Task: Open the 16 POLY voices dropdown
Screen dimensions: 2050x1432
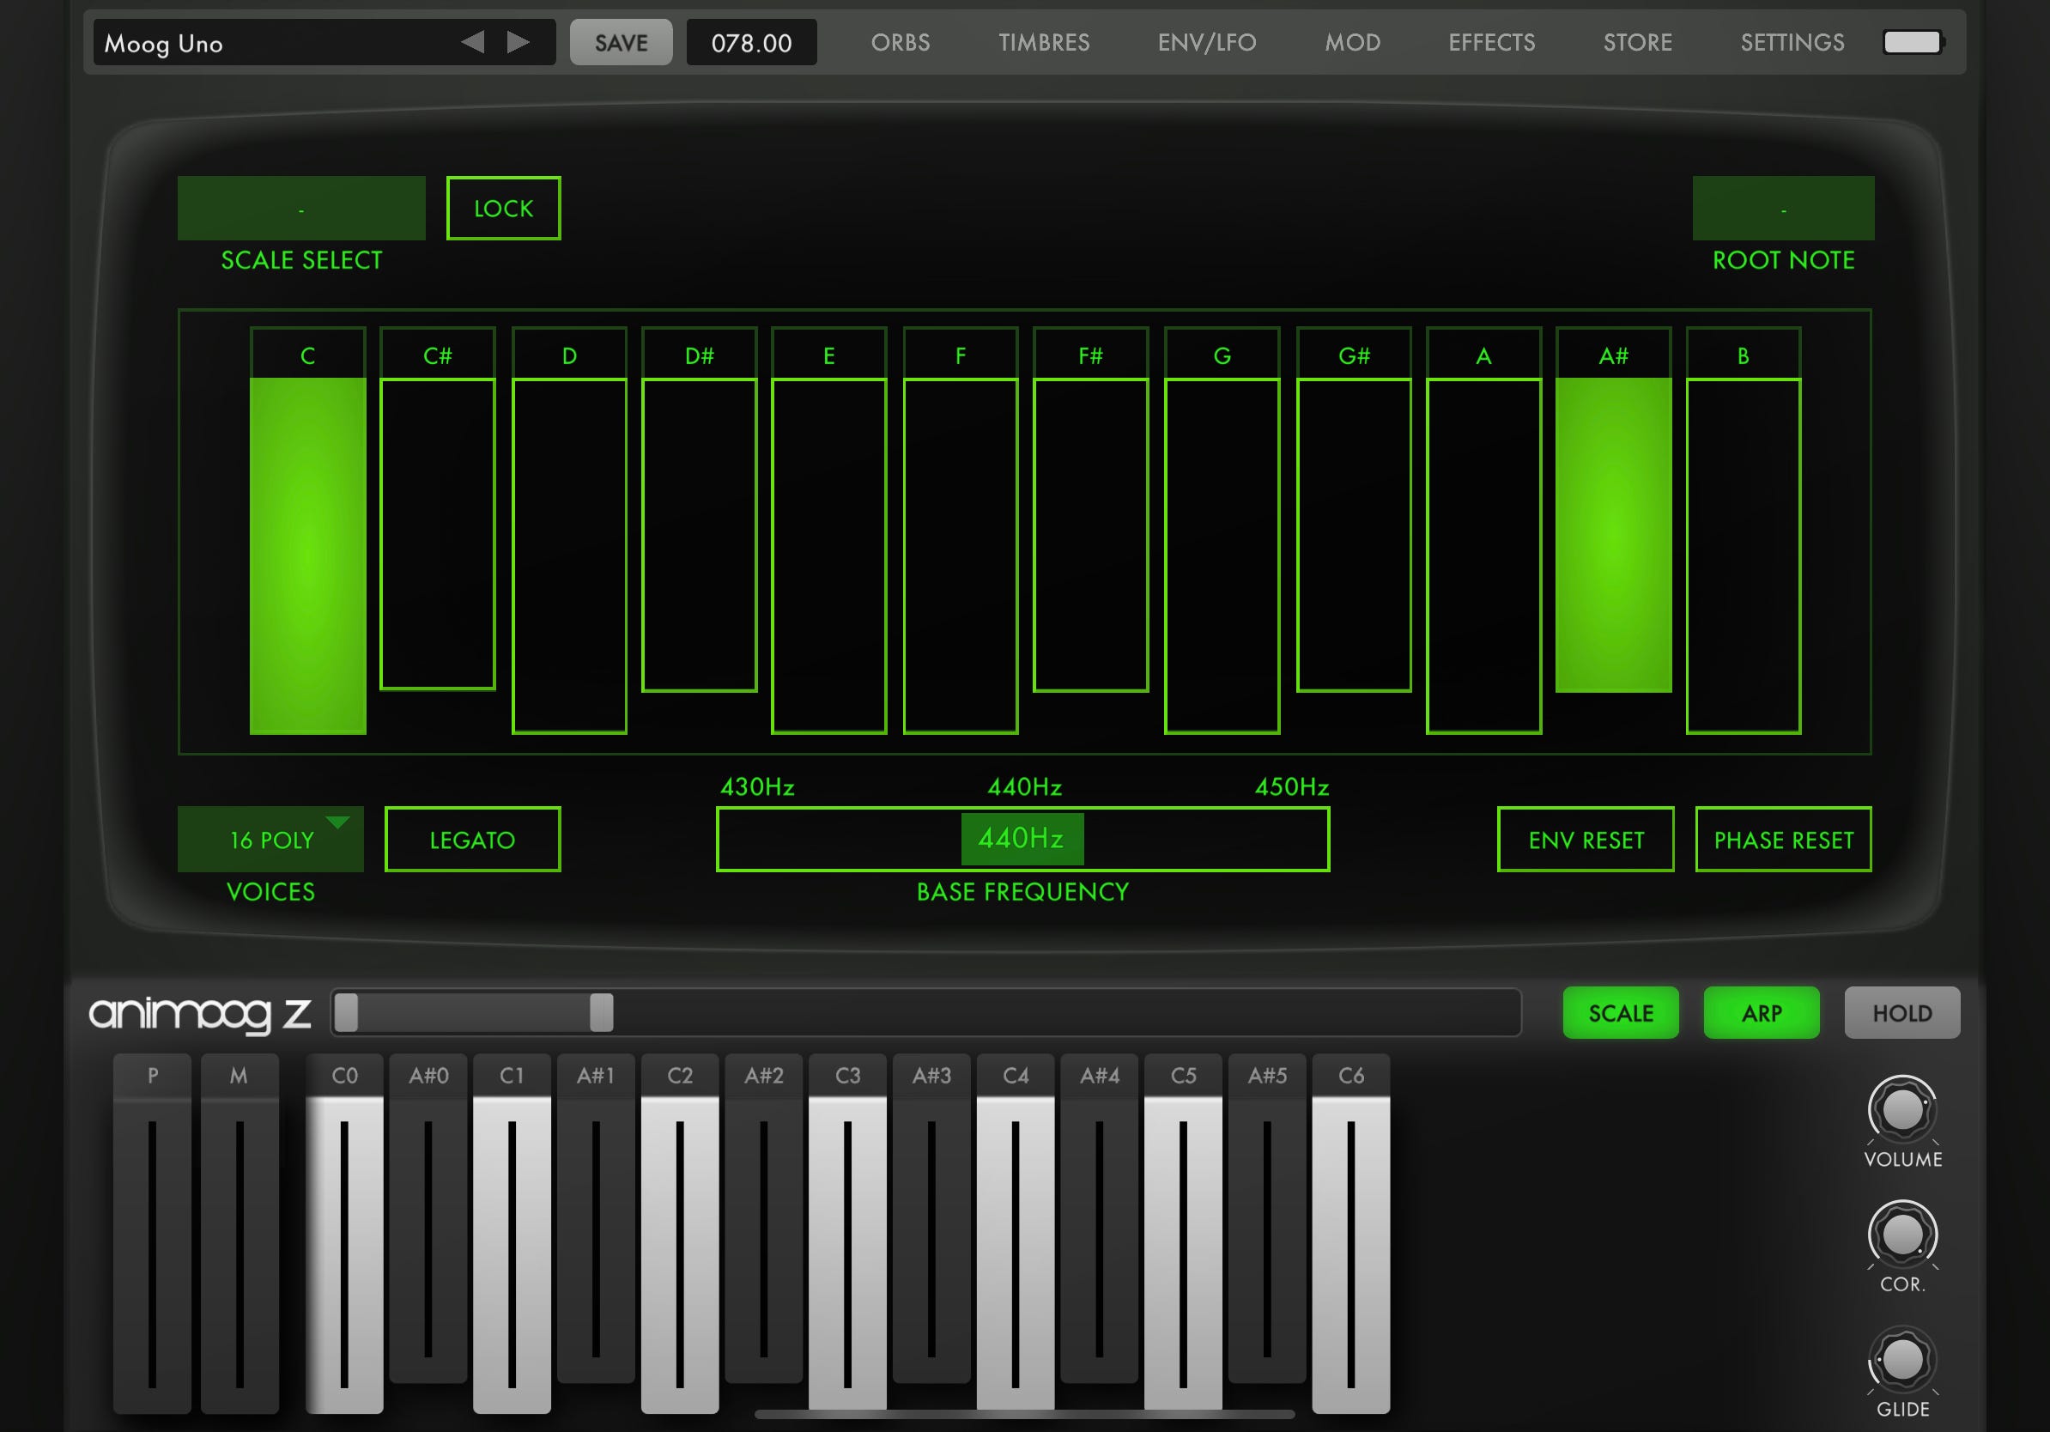Action: point(270,840)
